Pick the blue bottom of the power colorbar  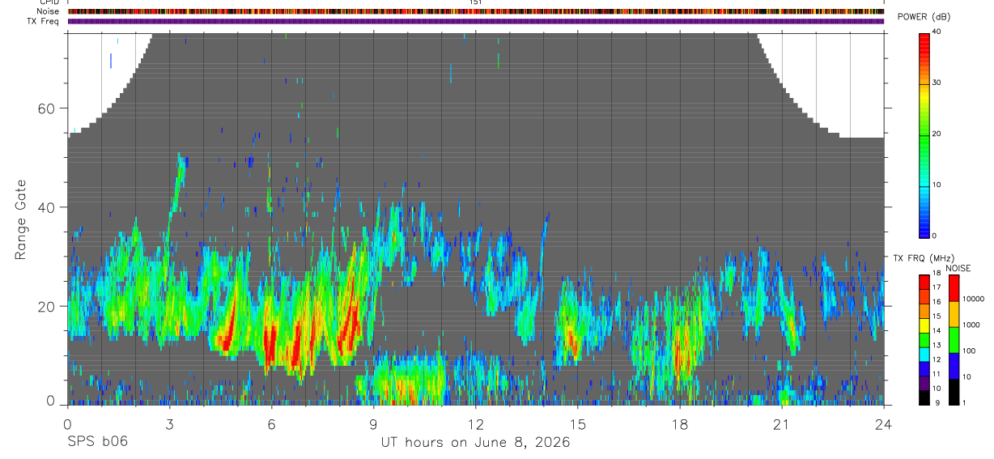click(x=924, y=230)
